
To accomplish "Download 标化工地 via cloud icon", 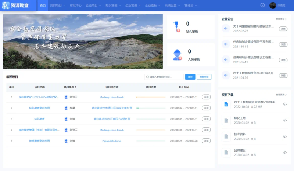I will 285,120.
